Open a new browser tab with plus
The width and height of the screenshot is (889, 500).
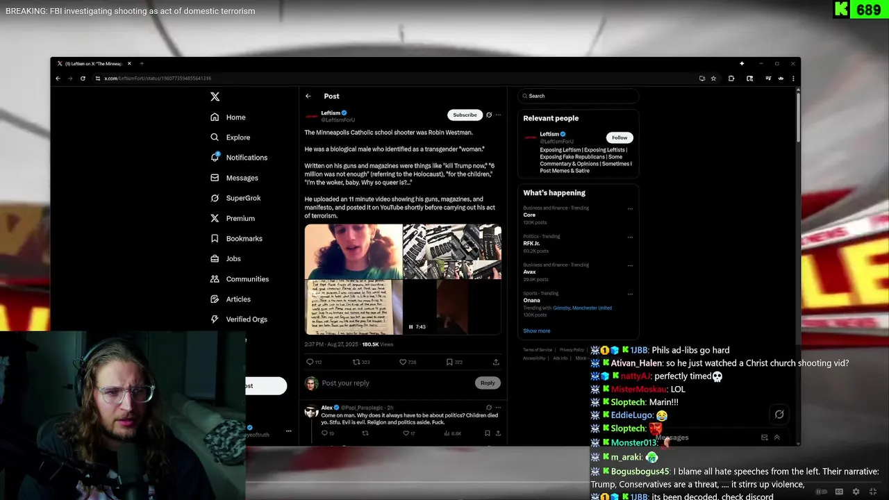(x=142, y=64)
